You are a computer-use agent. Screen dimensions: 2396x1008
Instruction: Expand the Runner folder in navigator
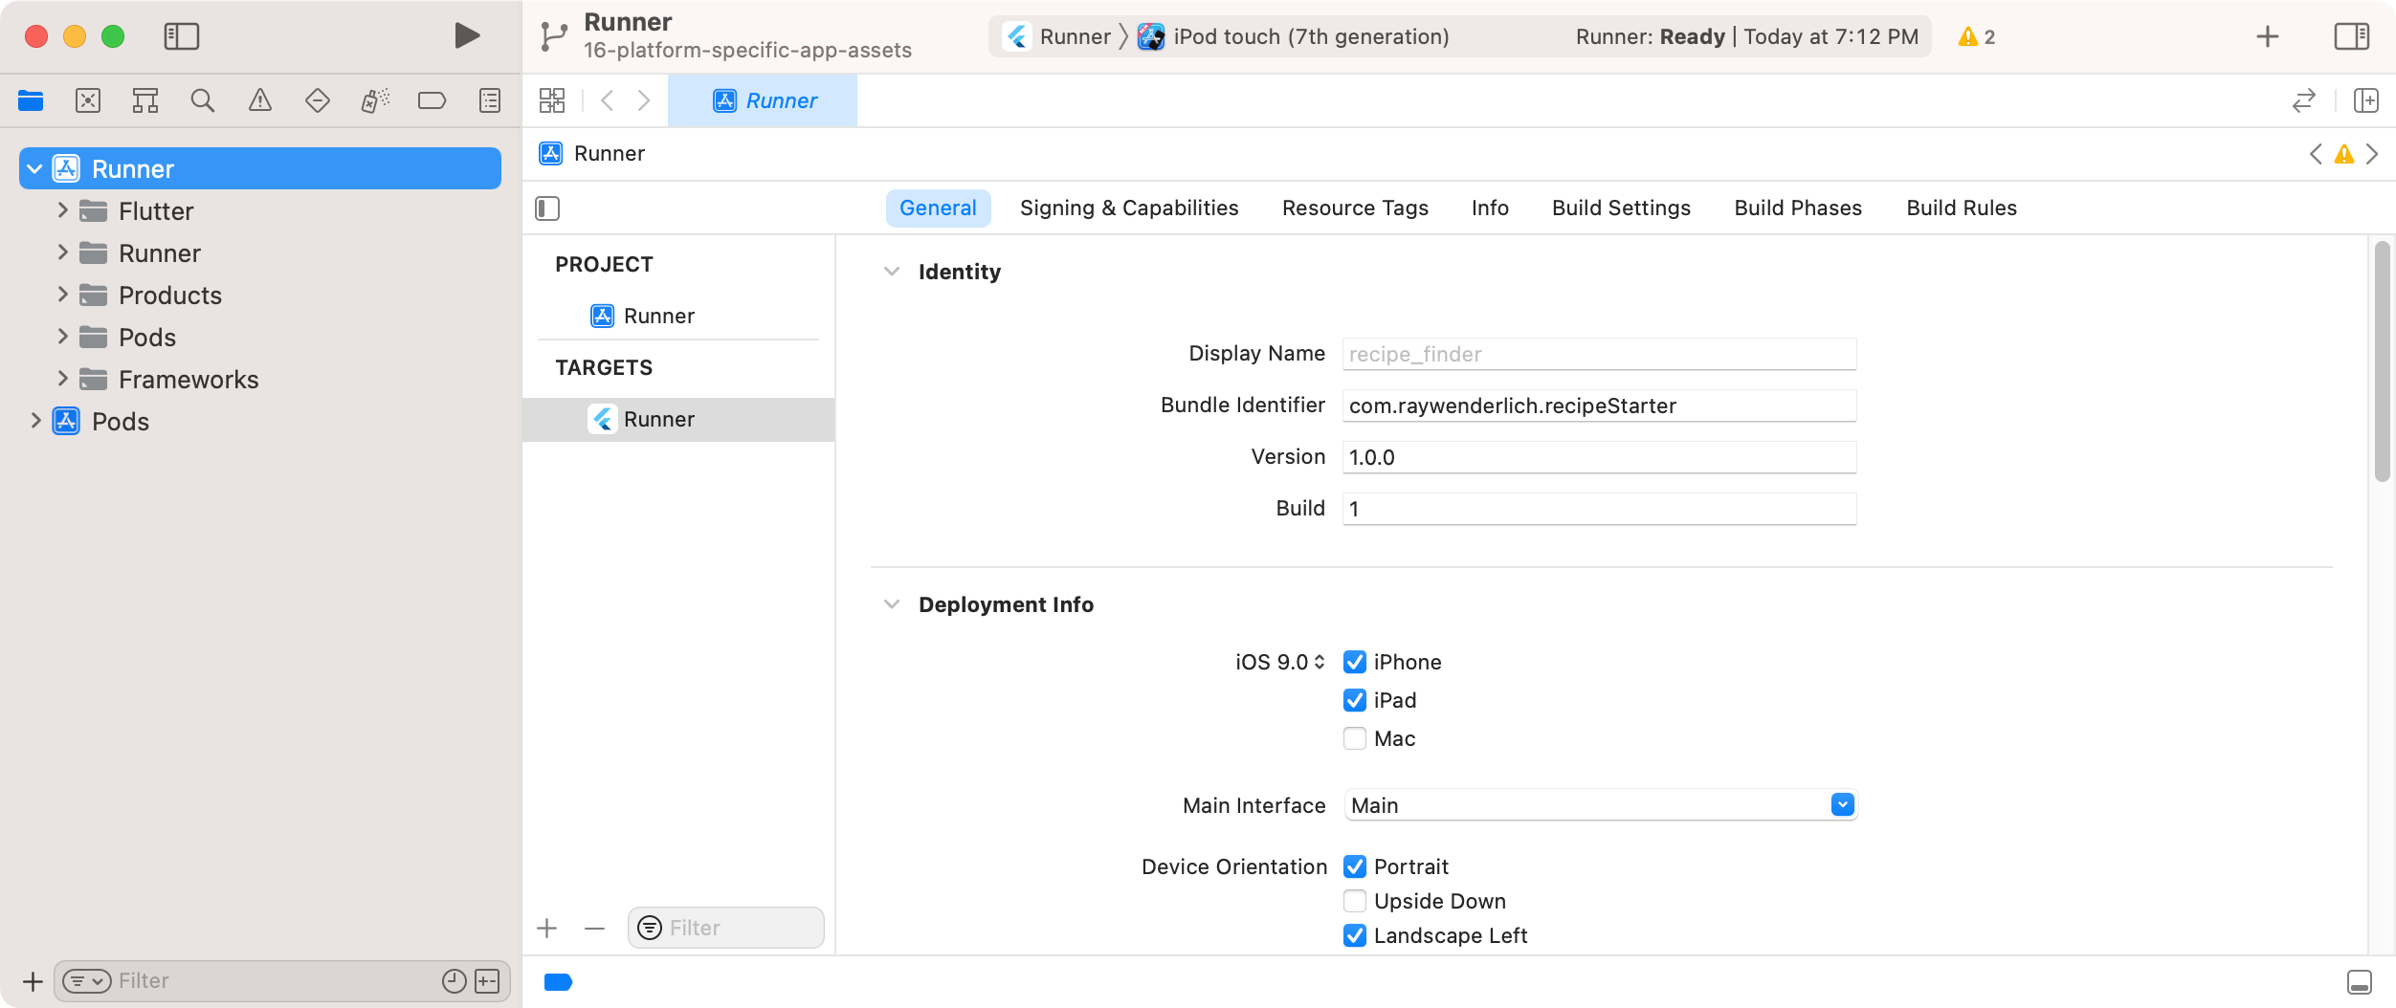(x=62, y=252)
